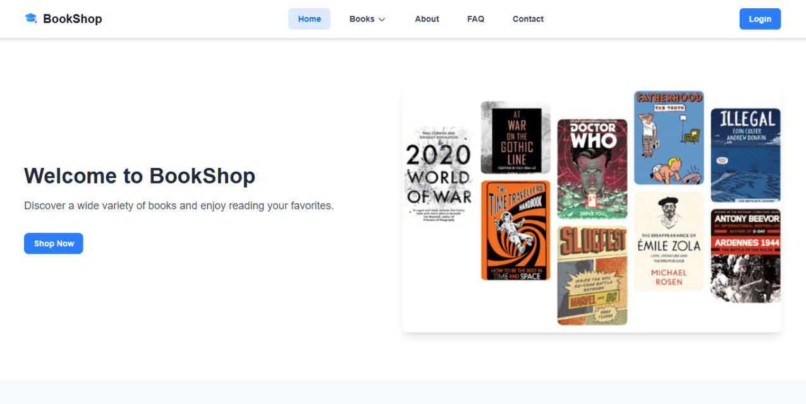This screenshot has width=806, height=404.
Task: Select the Time Traveller's Handbook cover
Action: coord(515,230)
